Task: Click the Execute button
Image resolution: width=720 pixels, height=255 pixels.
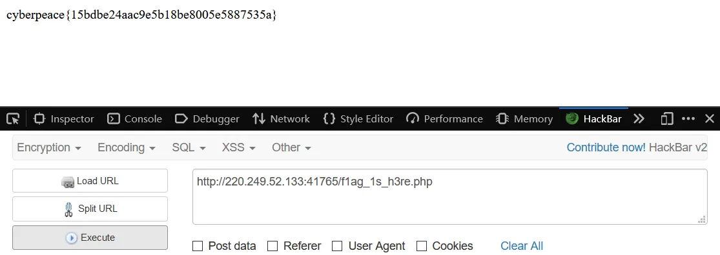Action: (90, 238)
